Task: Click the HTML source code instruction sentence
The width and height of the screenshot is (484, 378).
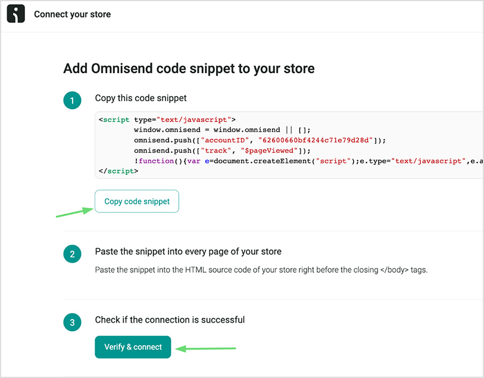Action: 261,270
